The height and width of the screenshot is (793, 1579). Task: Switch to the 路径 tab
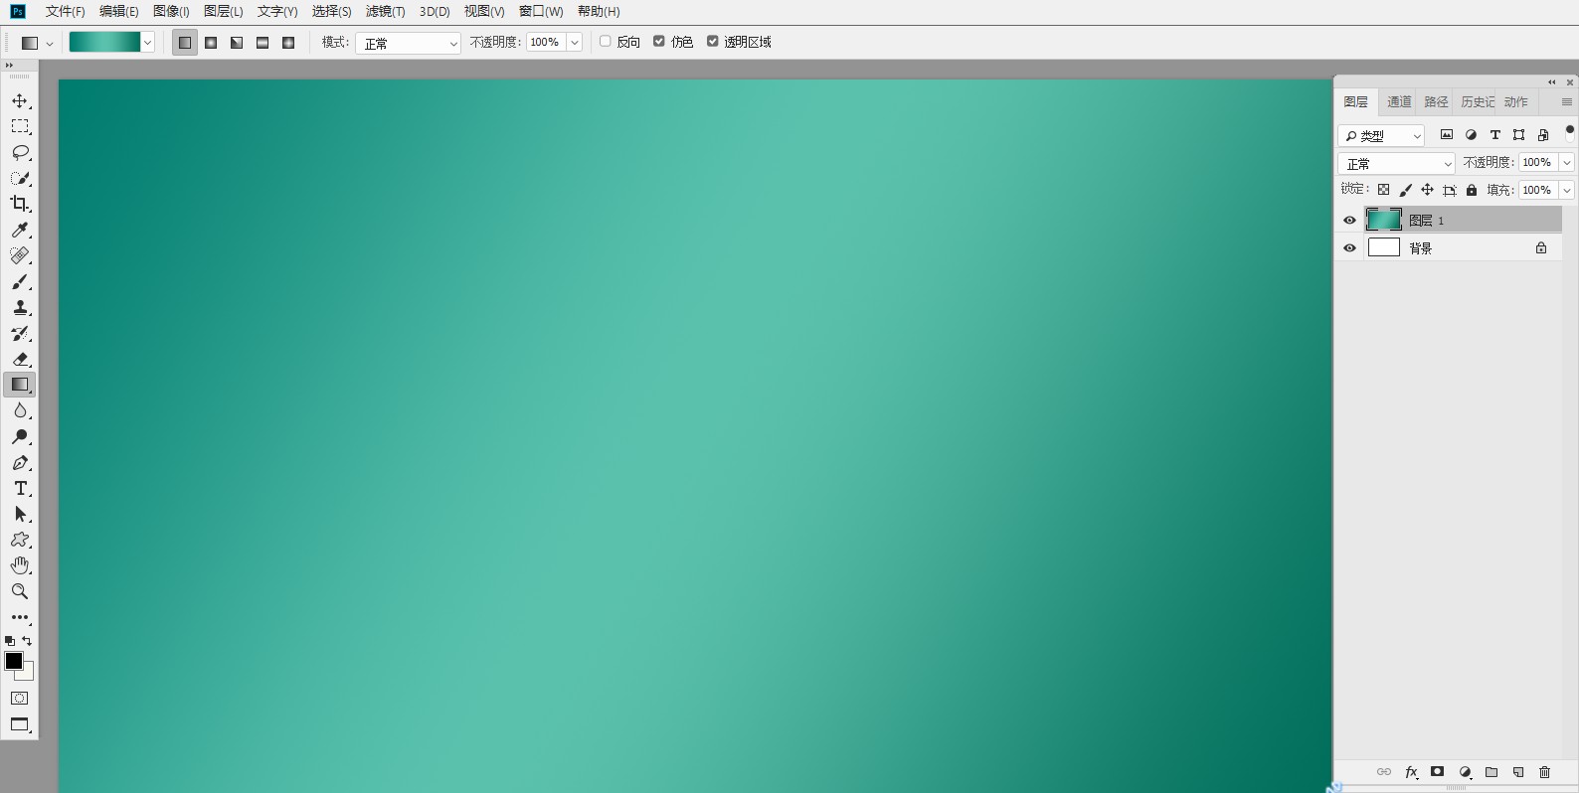[x=1436, y=102]
